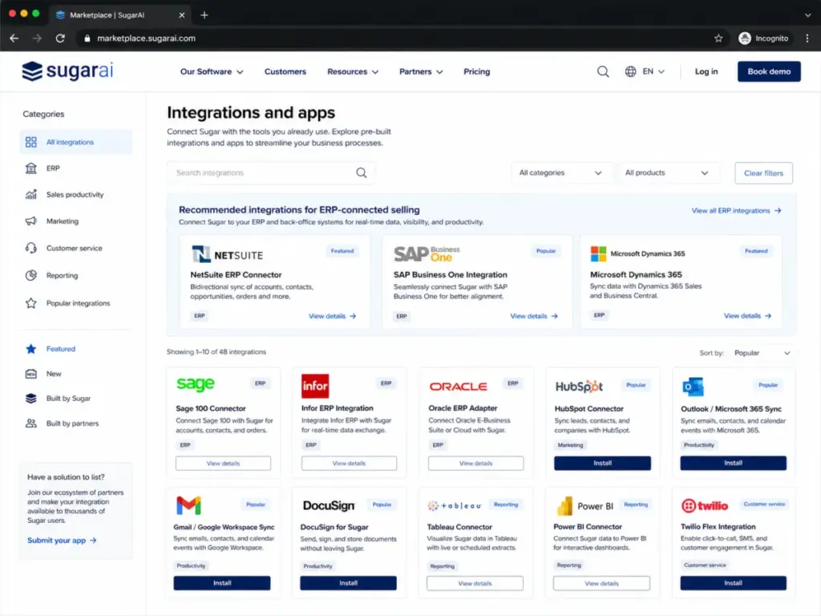
Task: Click the Sales productivity chart icon
Action: coord(31,194)
